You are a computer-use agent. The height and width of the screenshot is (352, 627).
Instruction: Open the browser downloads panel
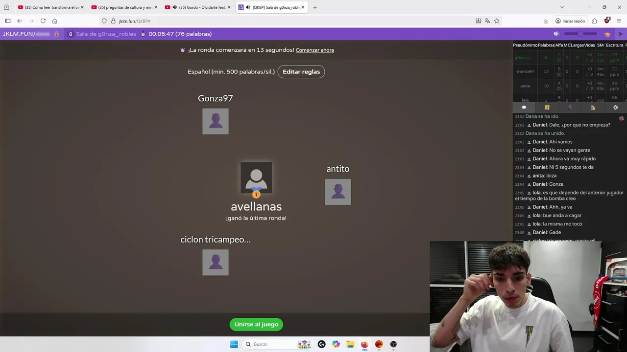[x=546, y=21]
